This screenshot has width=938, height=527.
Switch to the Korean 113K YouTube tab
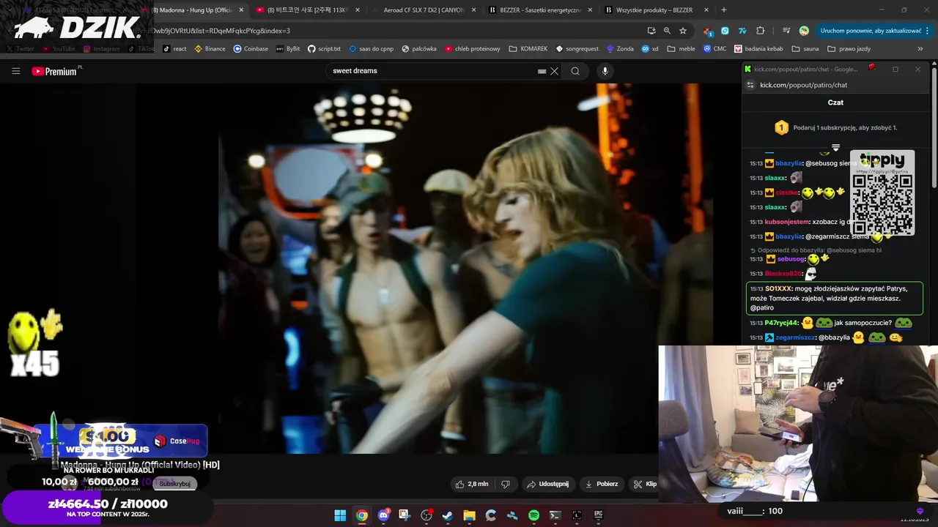point(306,10)
